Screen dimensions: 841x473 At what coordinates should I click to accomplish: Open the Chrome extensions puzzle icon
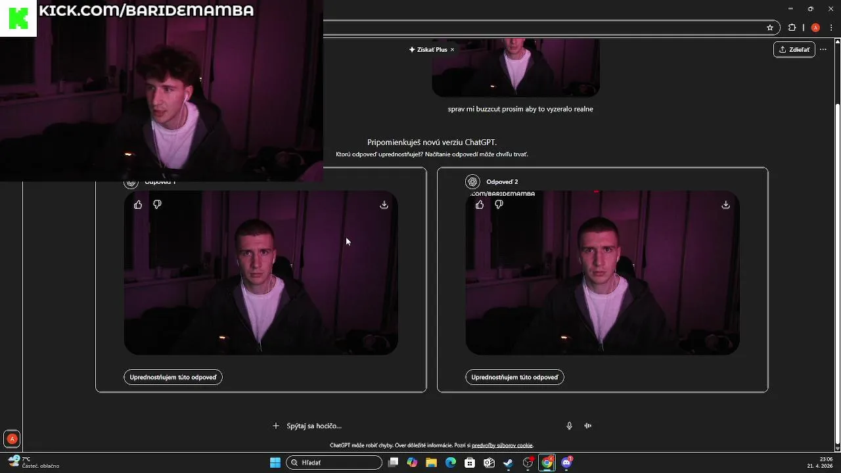pos(792,28)
